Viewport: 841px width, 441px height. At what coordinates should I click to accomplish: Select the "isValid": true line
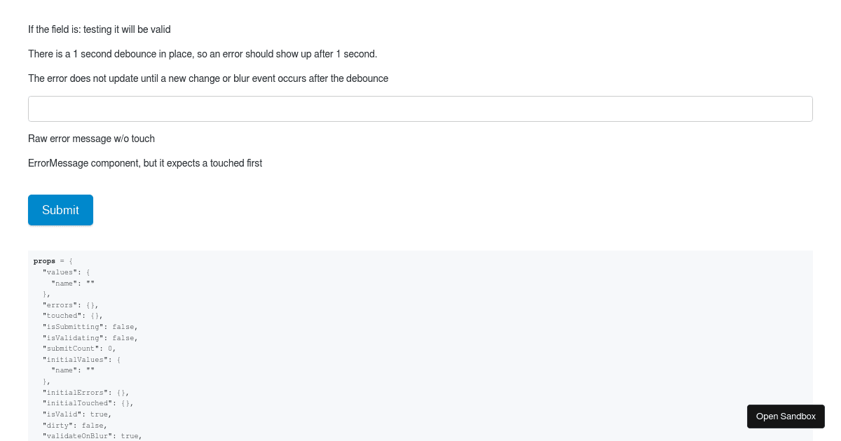click(77, 414)
